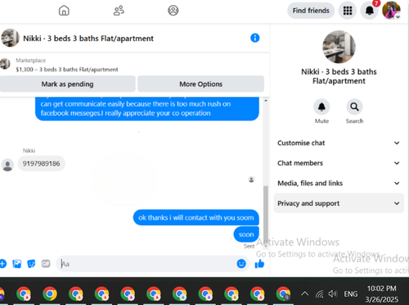Viewport: 409px width, 305px height.
Task: Open the Marketplace listing $1,300 link
Action: [x=67, y=70]
